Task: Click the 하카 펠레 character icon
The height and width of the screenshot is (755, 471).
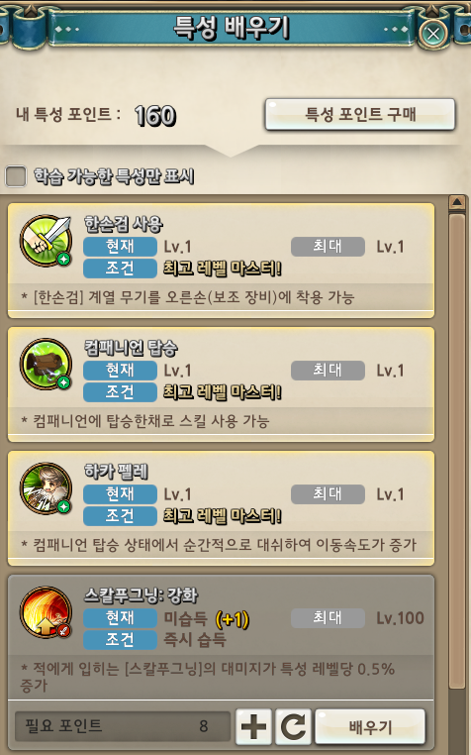Action: (46, 488)
